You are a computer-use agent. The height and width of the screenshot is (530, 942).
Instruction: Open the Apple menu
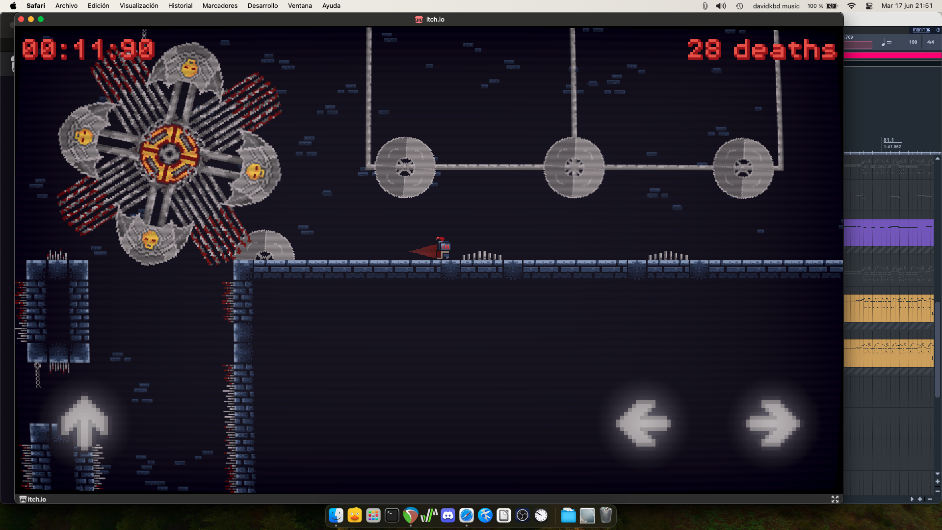(x=13, y=6)
